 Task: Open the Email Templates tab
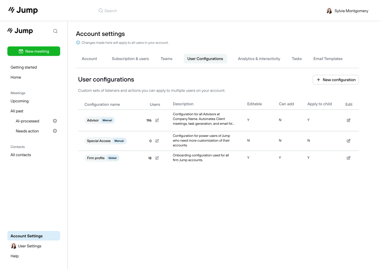(328, 59)
